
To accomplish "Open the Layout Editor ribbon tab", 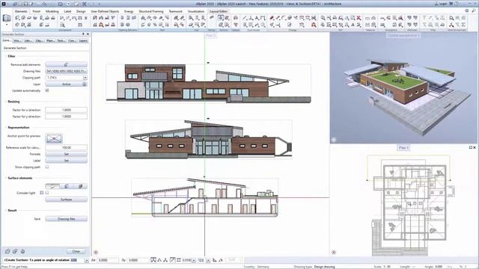I will (219, 11).
